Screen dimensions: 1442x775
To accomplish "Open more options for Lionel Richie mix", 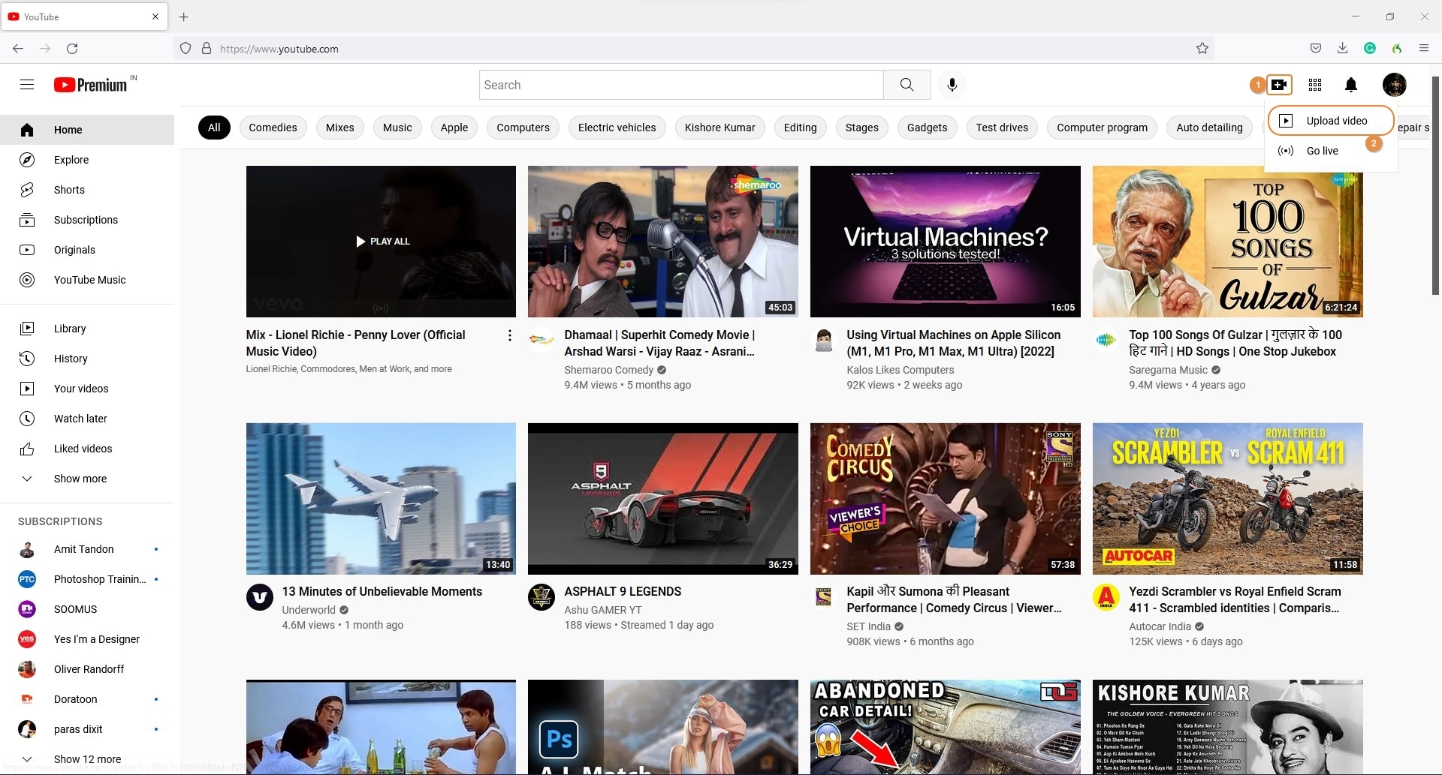I will pyautogui.click(x=510, y=335).
